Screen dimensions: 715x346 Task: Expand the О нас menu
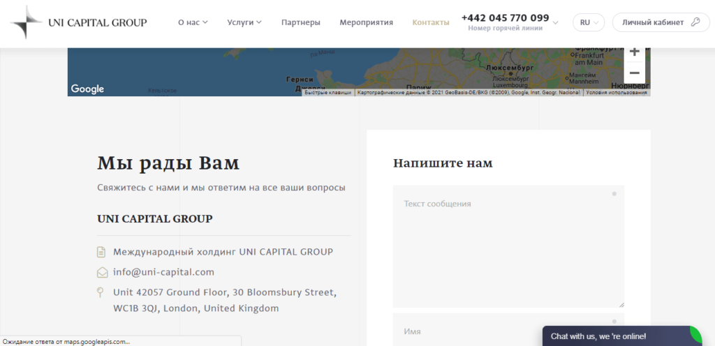pos(193,22)
